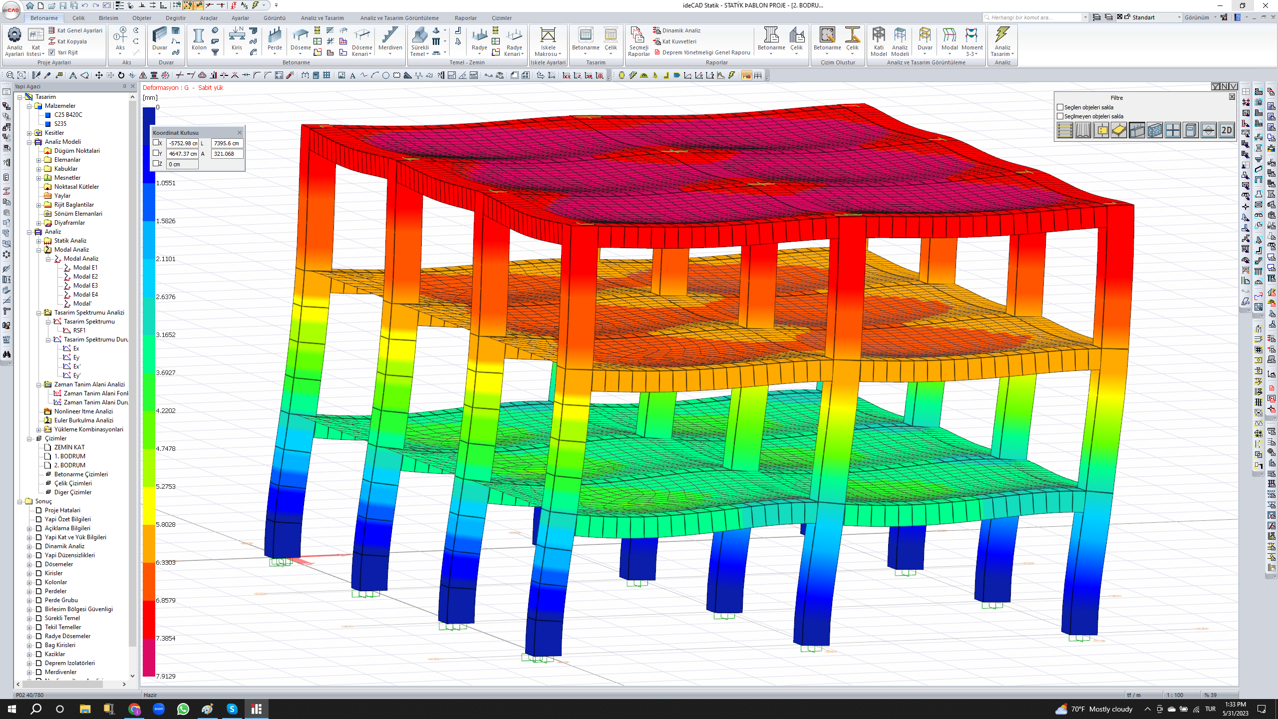Open the Kat Kuvvetleri report
This screenshot has width=1278, height=719.
click(x=674, y=41)
